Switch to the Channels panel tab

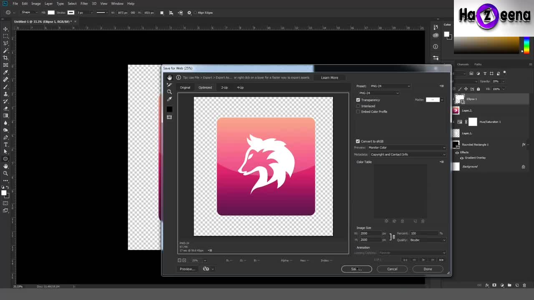click(x=463, y=64)
